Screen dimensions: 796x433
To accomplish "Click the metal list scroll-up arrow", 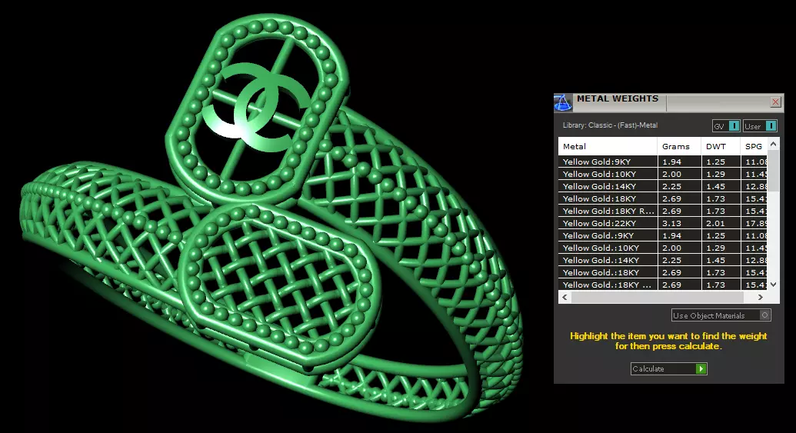I will click(x=773, y=144).
